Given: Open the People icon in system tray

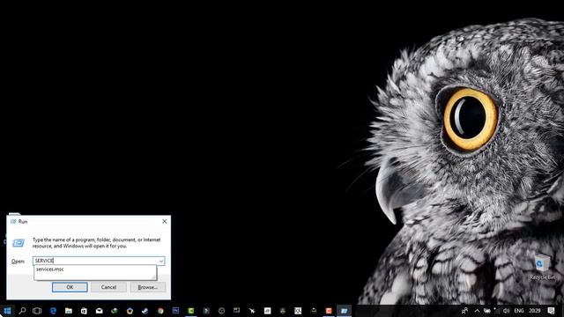Looking at the screenshot, I should 464,311.
